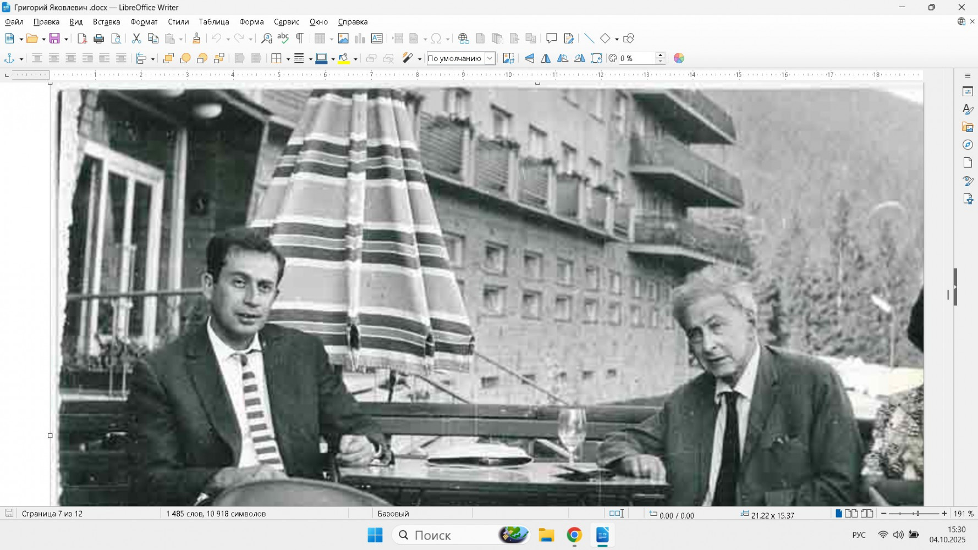Open the Navigator in the sidebar

[968, 145]
